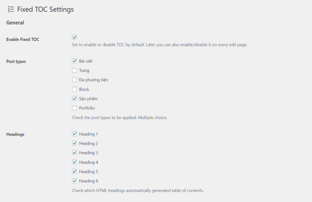312x202 pixels.
Task: Click the Headings setting label
Action: tap(15, 134)
